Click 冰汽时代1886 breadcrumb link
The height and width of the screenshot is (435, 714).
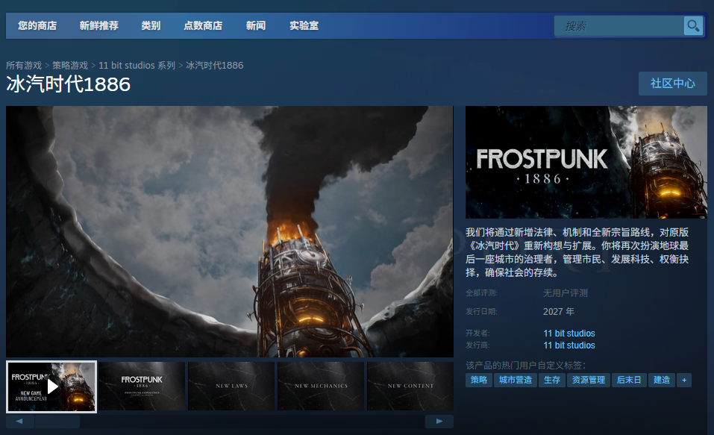(214, 65)
